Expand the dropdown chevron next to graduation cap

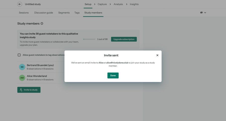205,13
